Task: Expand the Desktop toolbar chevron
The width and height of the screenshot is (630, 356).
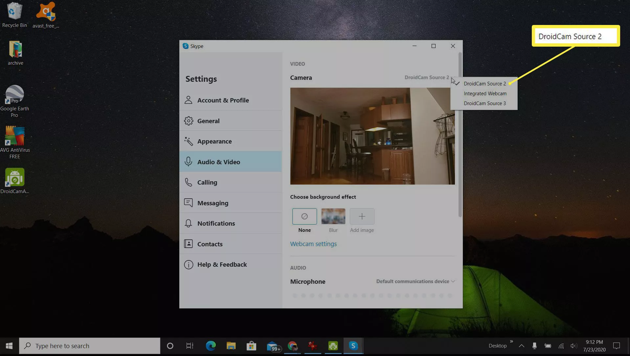Action: (511, 342)
